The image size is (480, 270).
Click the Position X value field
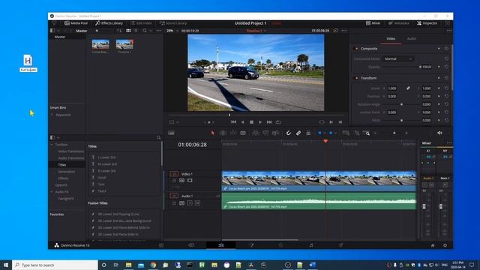pos(392,96)
